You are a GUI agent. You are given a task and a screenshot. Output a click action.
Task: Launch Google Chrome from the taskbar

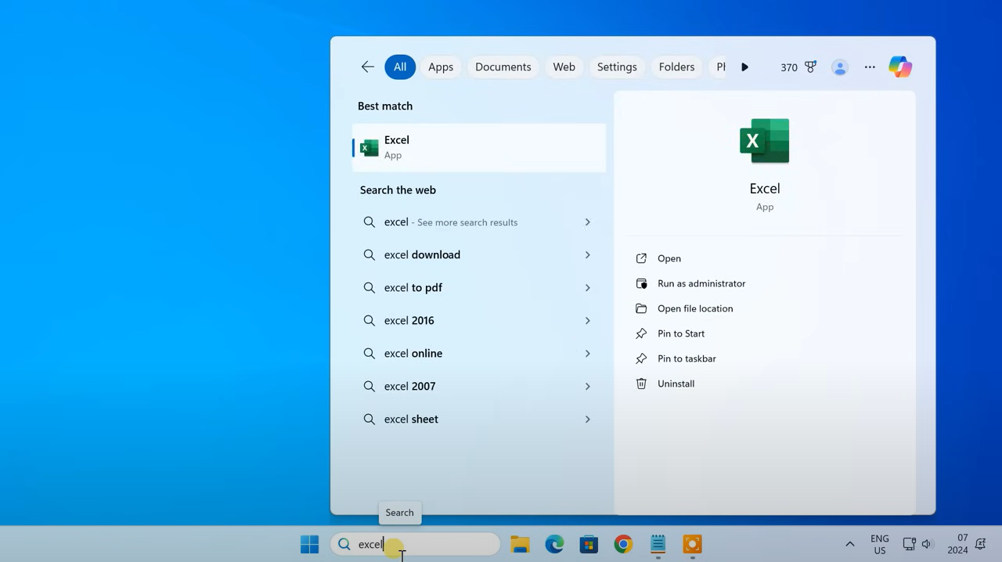pyautogui.click(x=623, y=545)
